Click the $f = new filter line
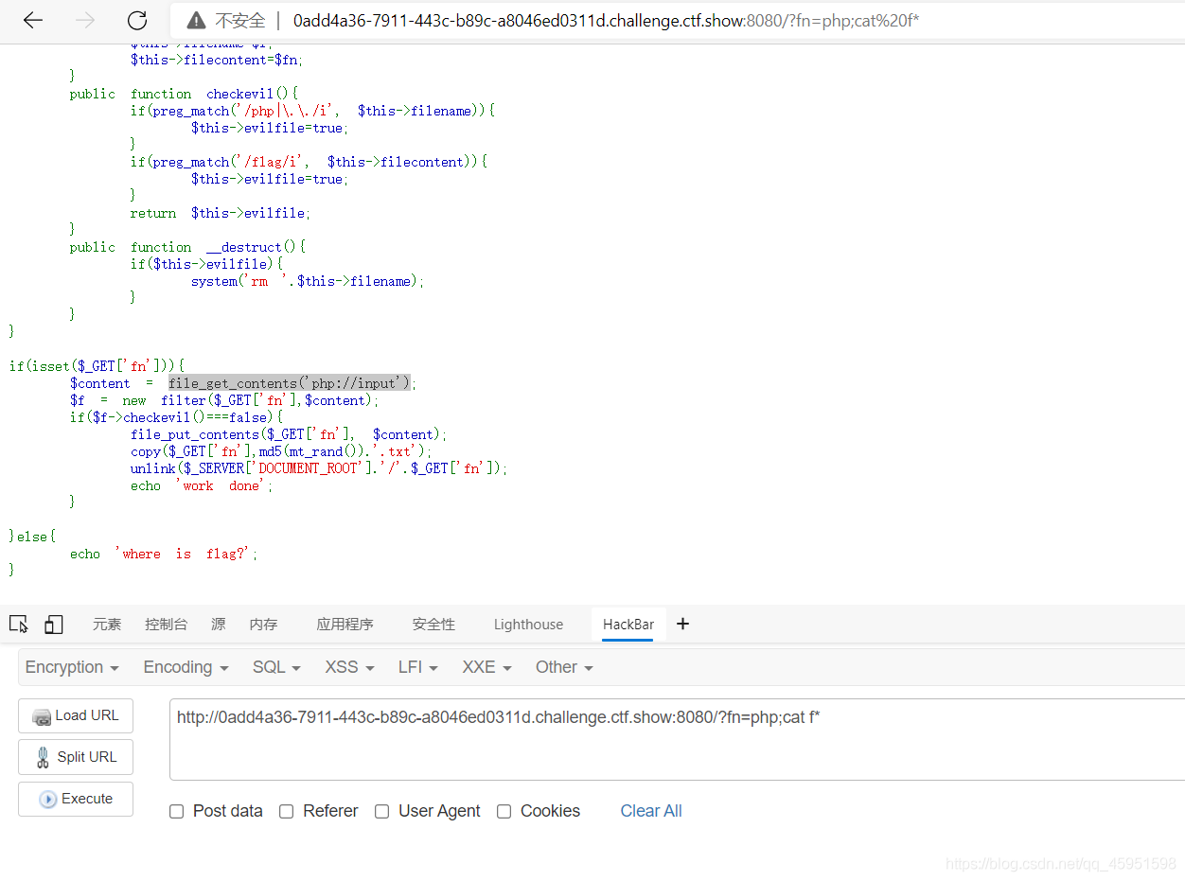 tap(223, 400)
